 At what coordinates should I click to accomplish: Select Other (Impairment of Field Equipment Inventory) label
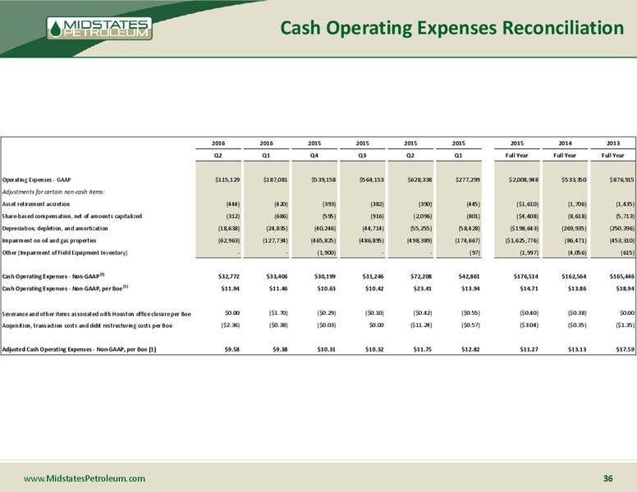coord(65,253)
